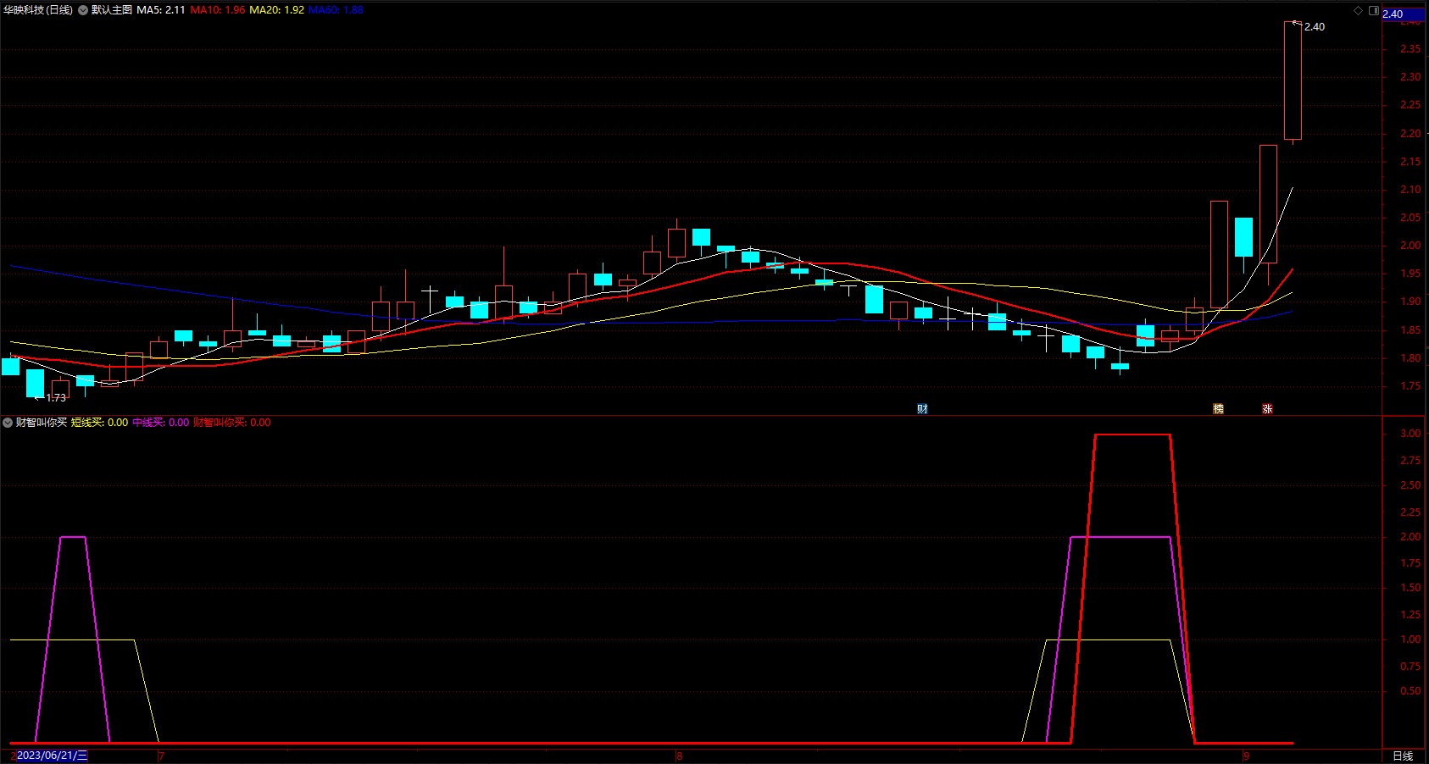This screenshot has height=764, width=1429.
Task: Select the red 财智叫你买: 0.00 value label
Action: 232,422
